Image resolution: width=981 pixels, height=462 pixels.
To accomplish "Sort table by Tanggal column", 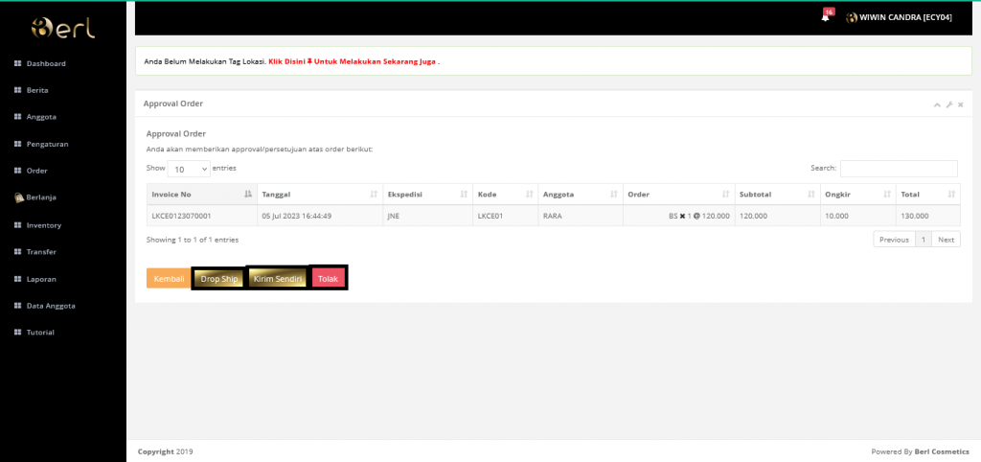I will [318, 194].
